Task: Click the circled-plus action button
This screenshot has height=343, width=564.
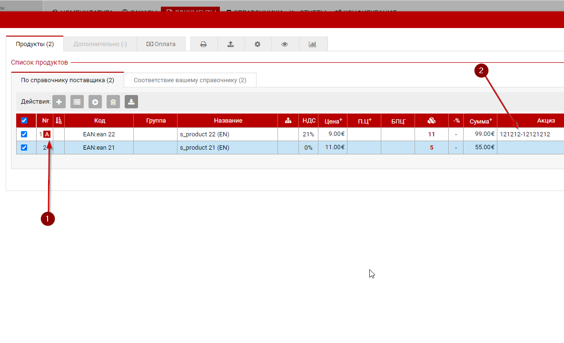Action: tap(95, 102)
